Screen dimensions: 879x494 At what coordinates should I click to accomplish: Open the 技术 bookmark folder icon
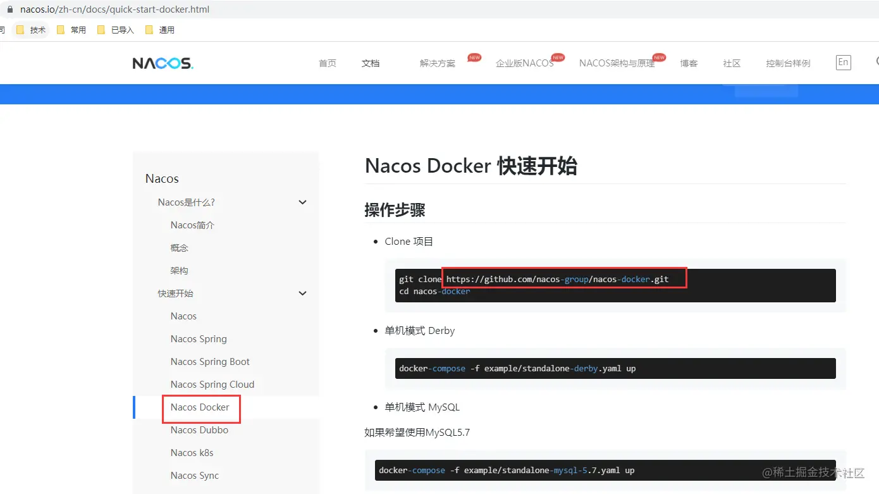click(20, 29)
